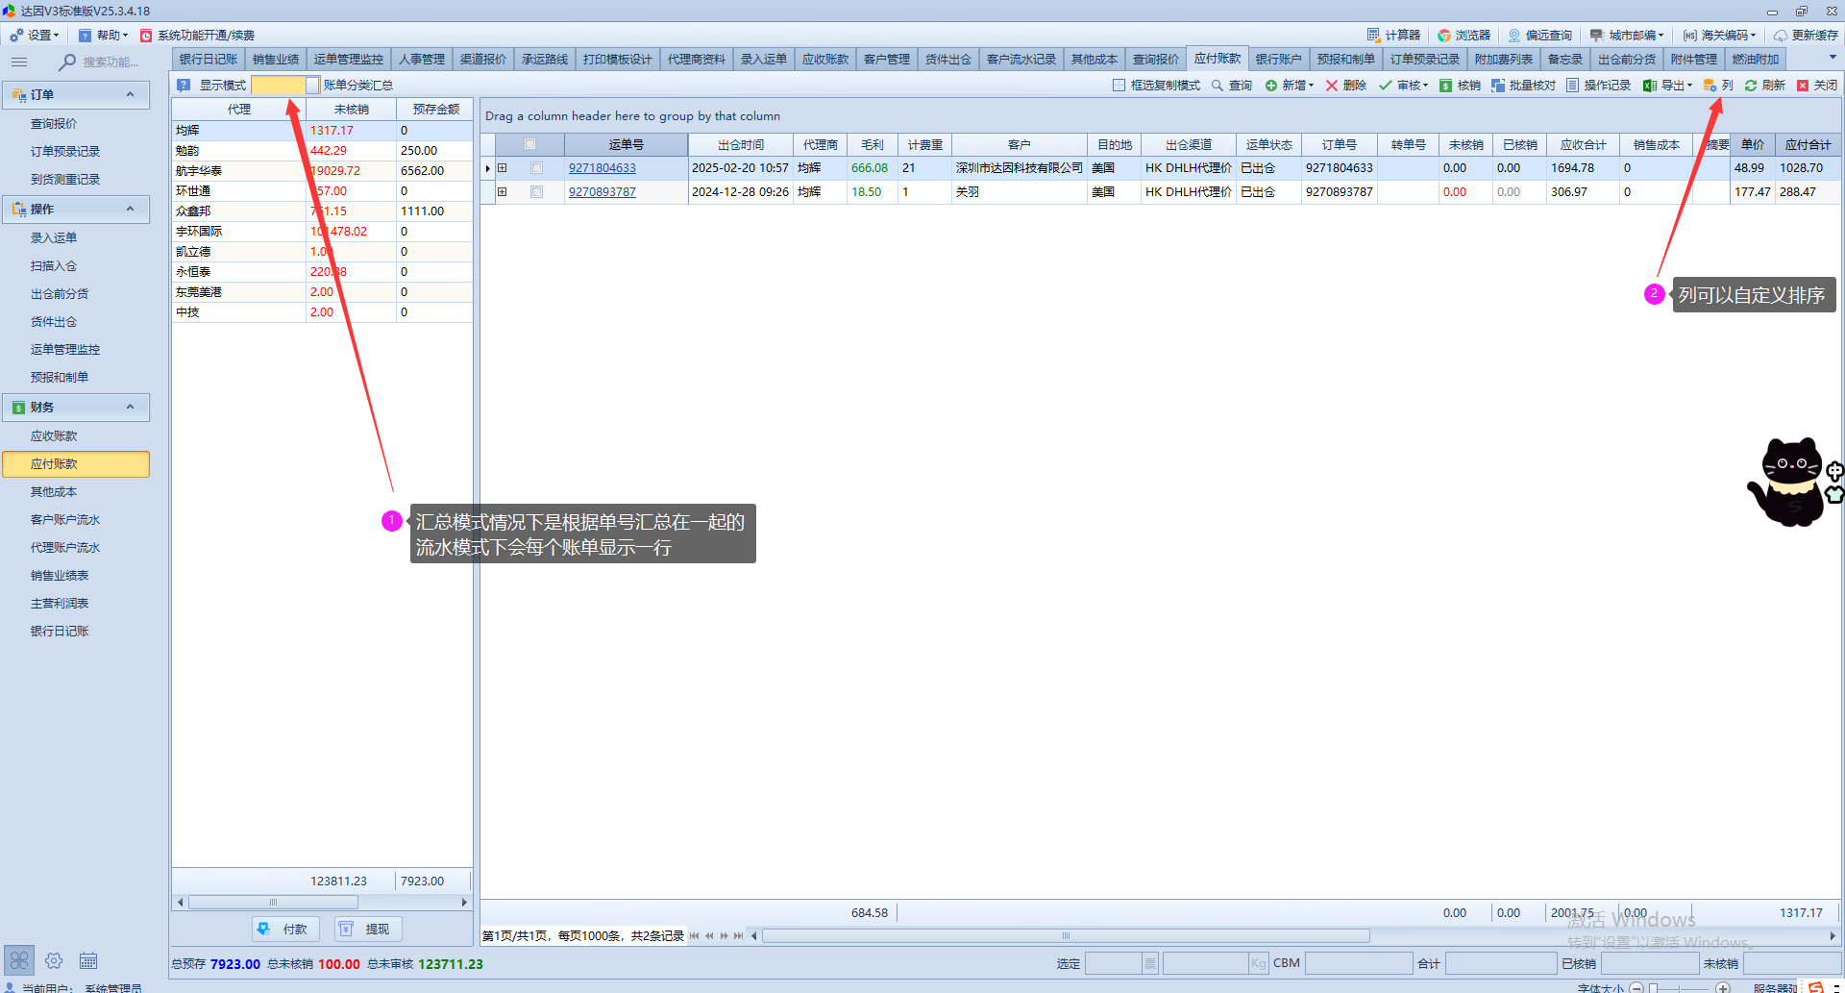The image size is (1845, 993).
Task: Click the 列 column settings icon
Action: coord(1710,86)
